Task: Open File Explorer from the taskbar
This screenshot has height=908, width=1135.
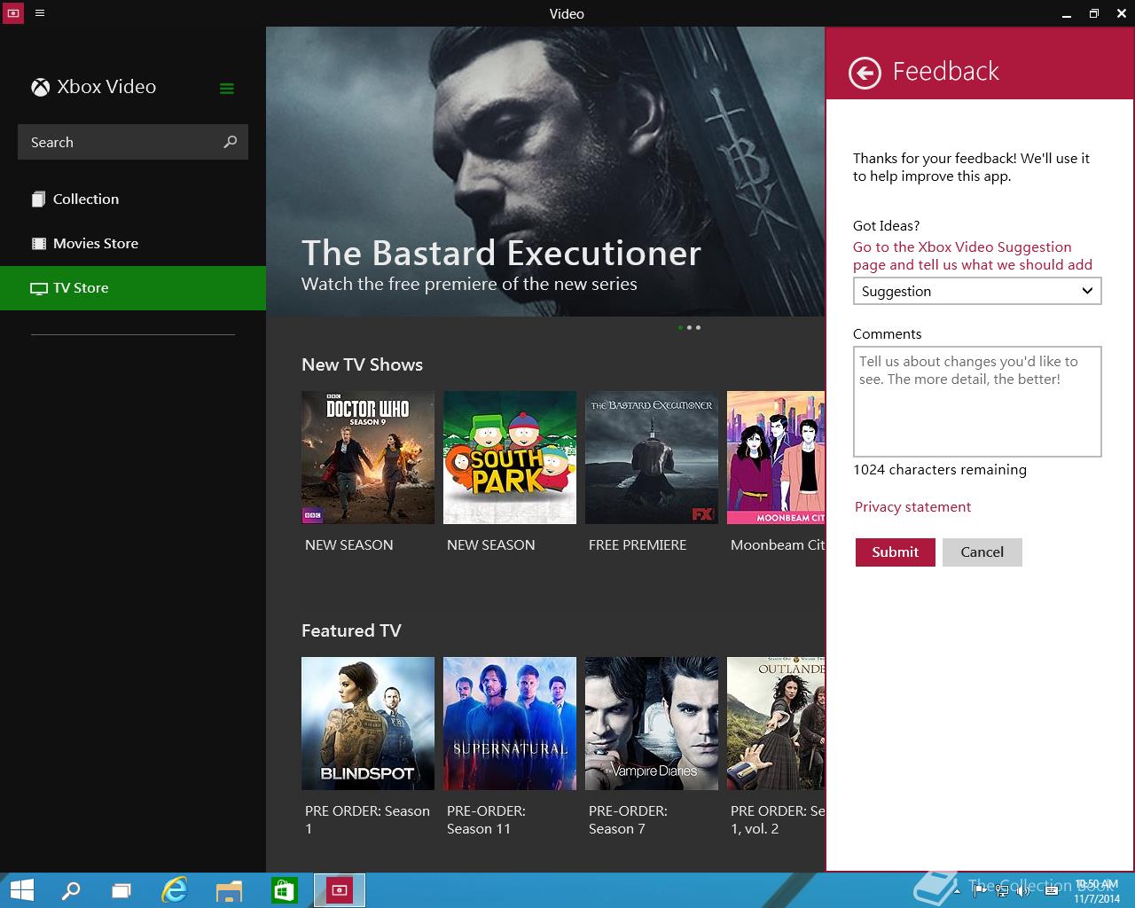Action: 229,890
